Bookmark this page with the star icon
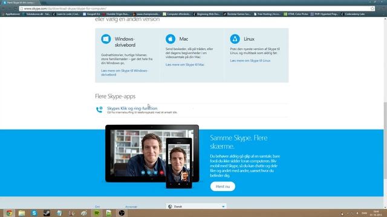This screenshot has width=387, height=217. pyautogui.click(x=372, y=8)
